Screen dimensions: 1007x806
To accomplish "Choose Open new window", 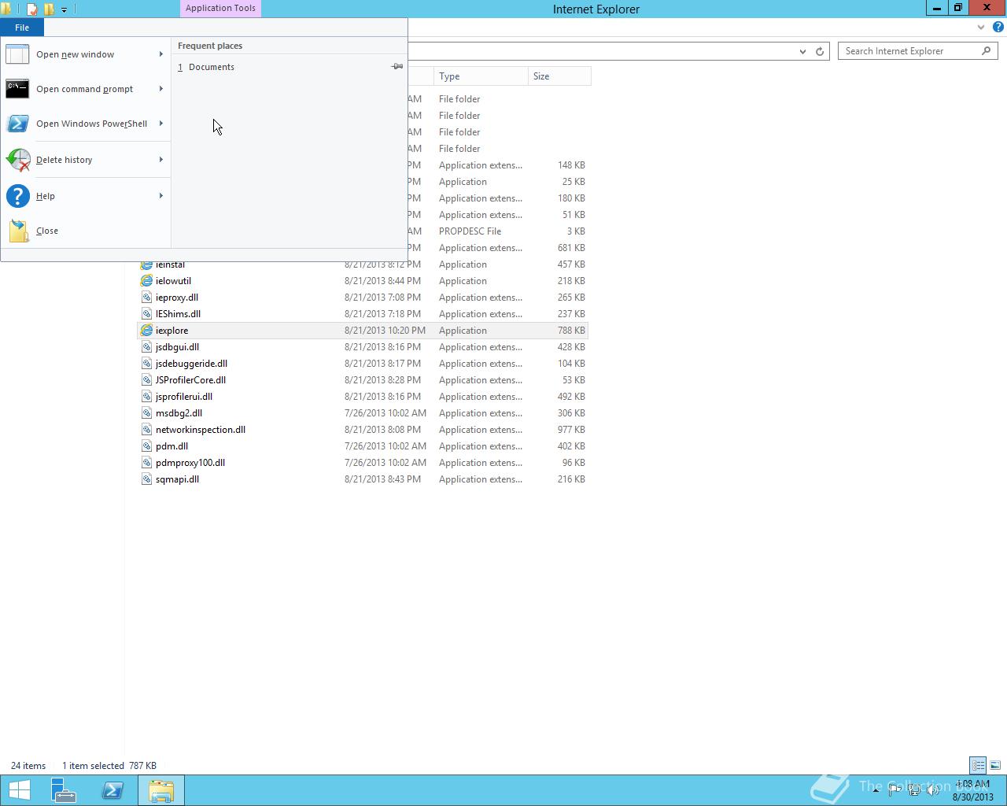I will pyautogui.click(x=85, y=54).
